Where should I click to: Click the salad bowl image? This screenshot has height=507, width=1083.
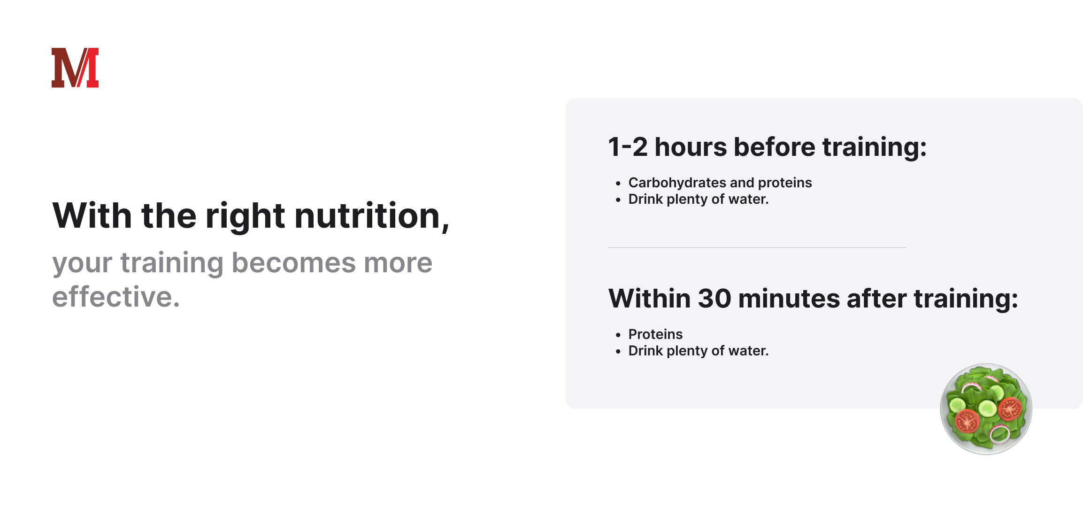point(986,409)
